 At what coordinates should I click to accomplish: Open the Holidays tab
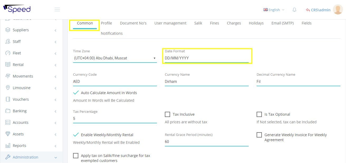(256, 23)
